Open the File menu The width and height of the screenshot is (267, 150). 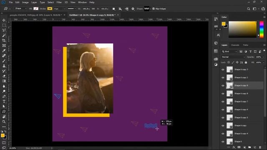pos(10,2)
